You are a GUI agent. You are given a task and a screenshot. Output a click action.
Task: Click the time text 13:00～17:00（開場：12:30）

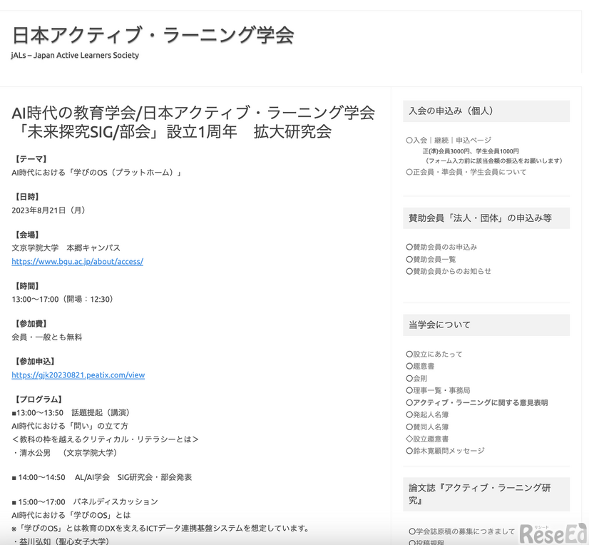coord(62,300)
